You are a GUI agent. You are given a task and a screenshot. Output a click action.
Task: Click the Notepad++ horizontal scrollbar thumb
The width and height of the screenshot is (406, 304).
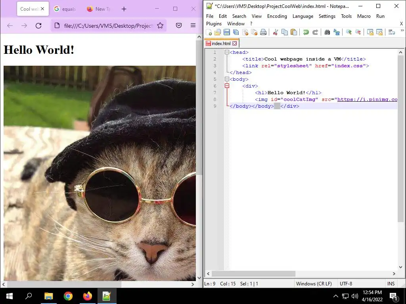[x=253, y=274]
